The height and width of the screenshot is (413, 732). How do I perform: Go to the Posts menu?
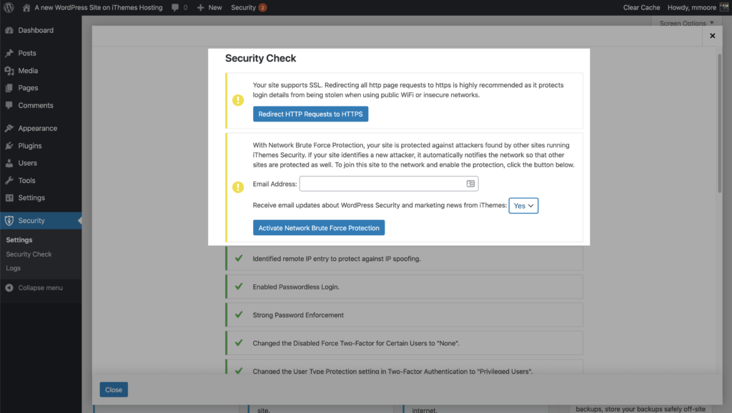(41, 53)
